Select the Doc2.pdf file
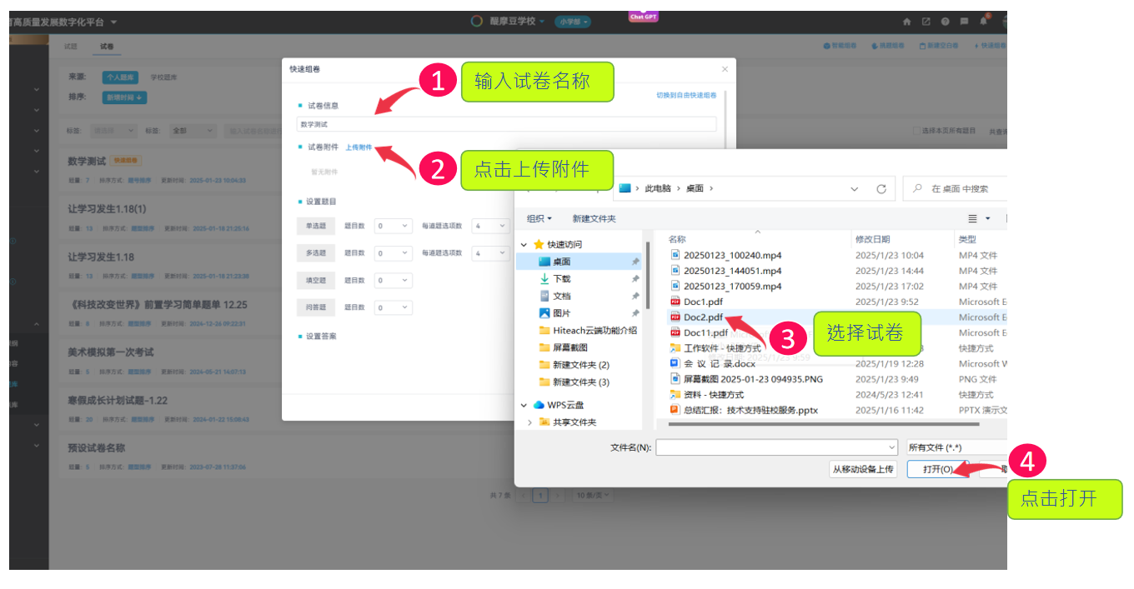The image size is (1134, 589). click(x=703, y=317)
